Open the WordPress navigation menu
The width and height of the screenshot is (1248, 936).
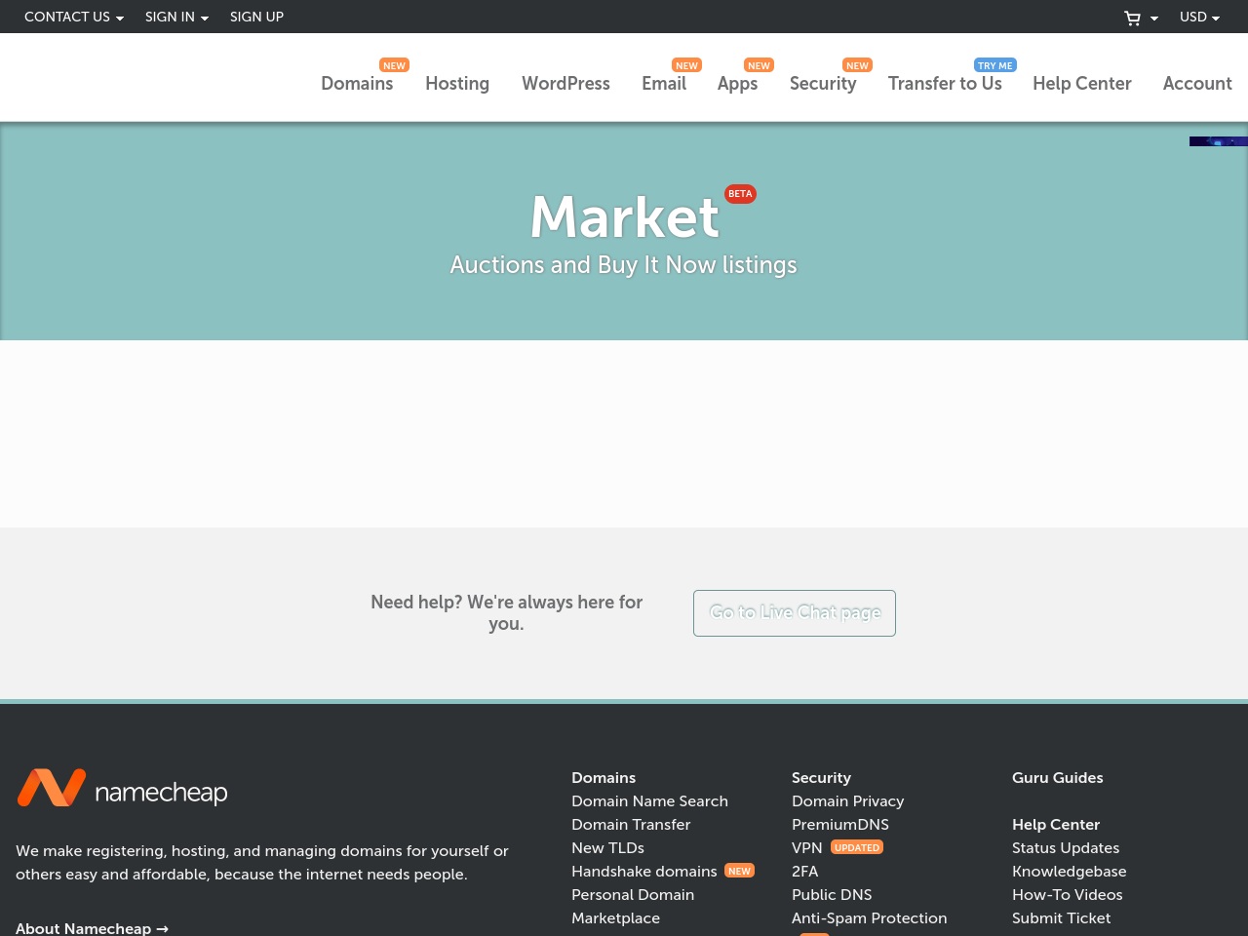click(565, 84)
